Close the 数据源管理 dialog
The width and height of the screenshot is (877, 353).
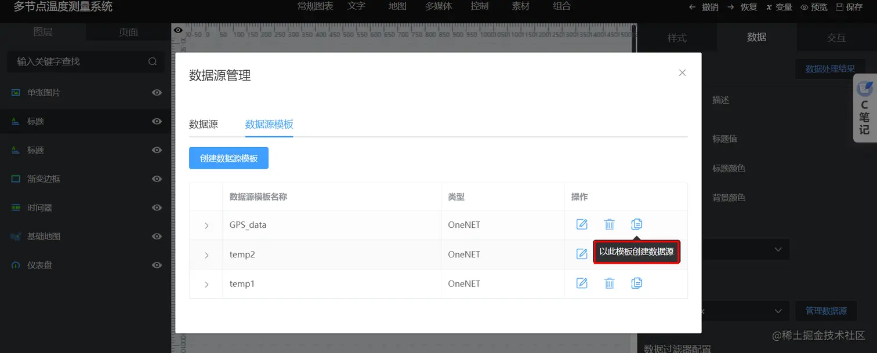682,72
